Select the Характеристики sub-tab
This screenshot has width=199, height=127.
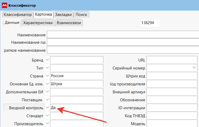click(x=38, y=23)
